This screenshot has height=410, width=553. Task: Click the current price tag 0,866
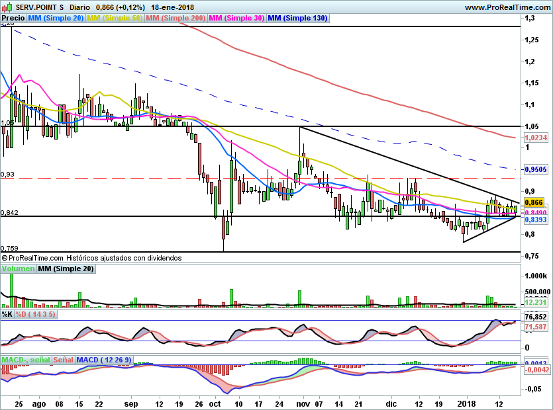[534, 202]
